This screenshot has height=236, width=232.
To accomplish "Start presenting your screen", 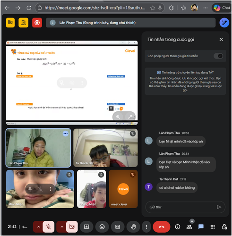I will coord(86,227).
